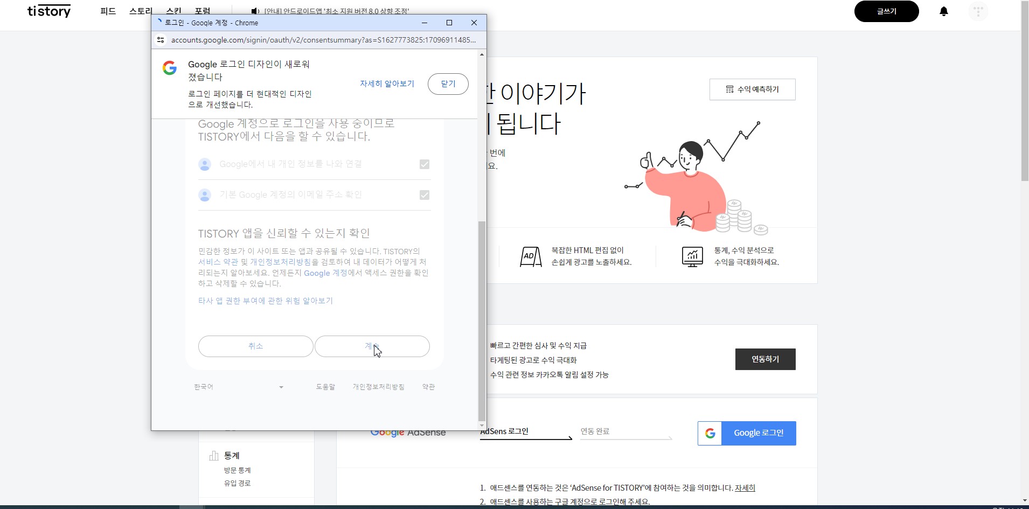Screen dimensions: 1029x509
Task: Click the 수익 예측하기 button
Action: [x=752, y=89]
